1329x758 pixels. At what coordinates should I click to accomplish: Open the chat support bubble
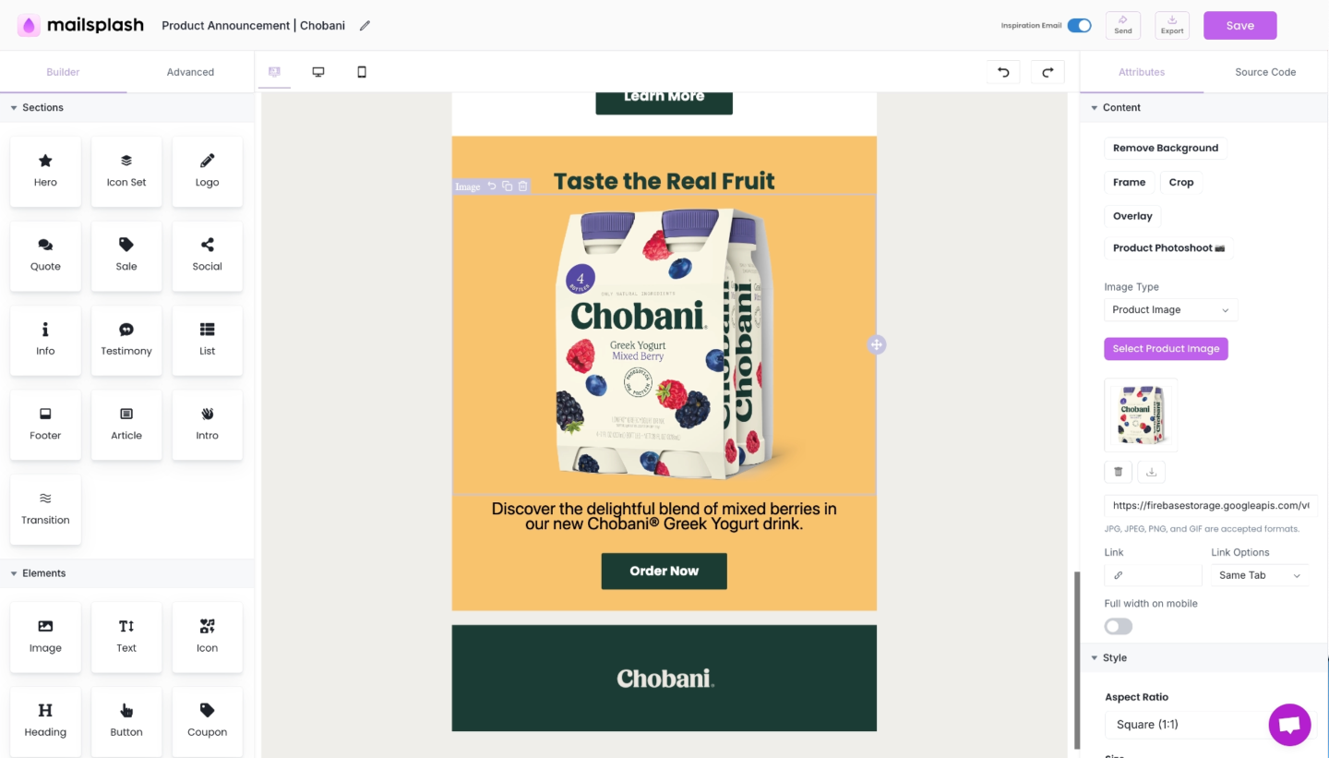pyautogui.click(x=1289, y=725)
